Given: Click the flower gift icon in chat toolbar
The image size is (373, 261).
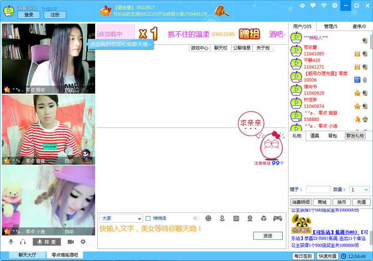Looking at the screenshot, I should (222, 218).
